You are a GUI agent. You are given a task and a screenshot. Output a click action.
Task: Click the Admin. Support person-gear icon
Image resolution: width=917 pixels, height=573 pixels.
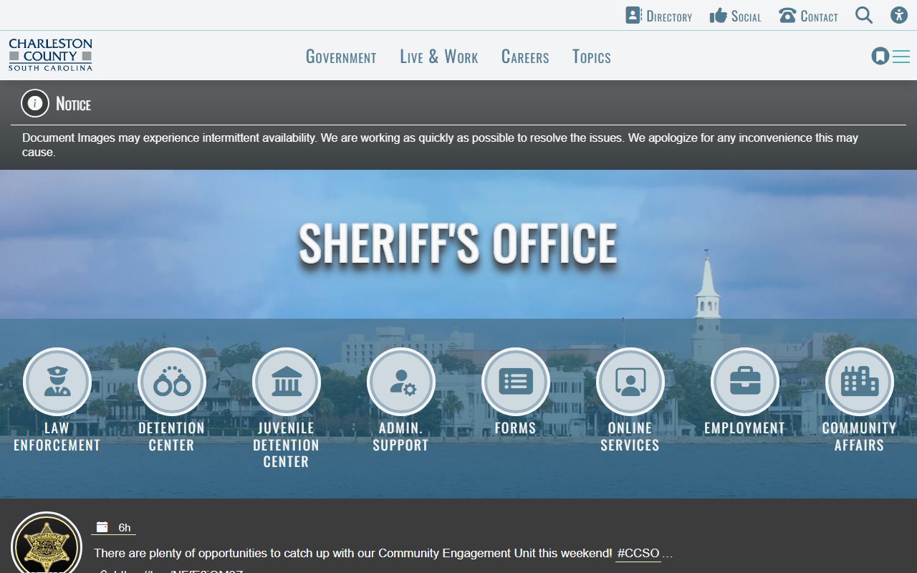coord(401,382)
